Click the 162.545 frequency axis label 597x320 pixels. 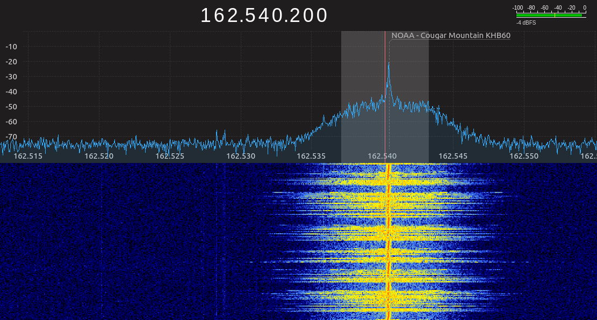(x=453, y=156)
